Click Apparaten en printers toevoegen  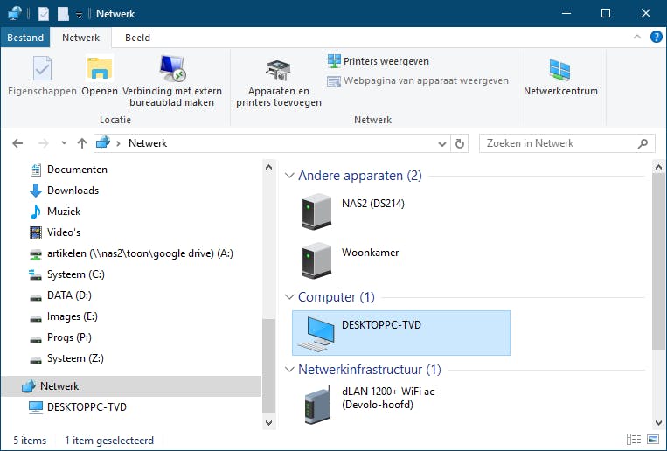tap(279, 83)
